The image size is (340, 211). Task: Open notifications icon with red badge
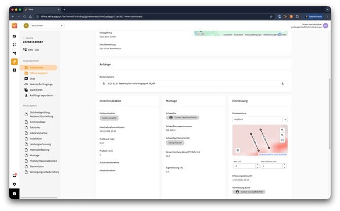click(x=14, y=175)
